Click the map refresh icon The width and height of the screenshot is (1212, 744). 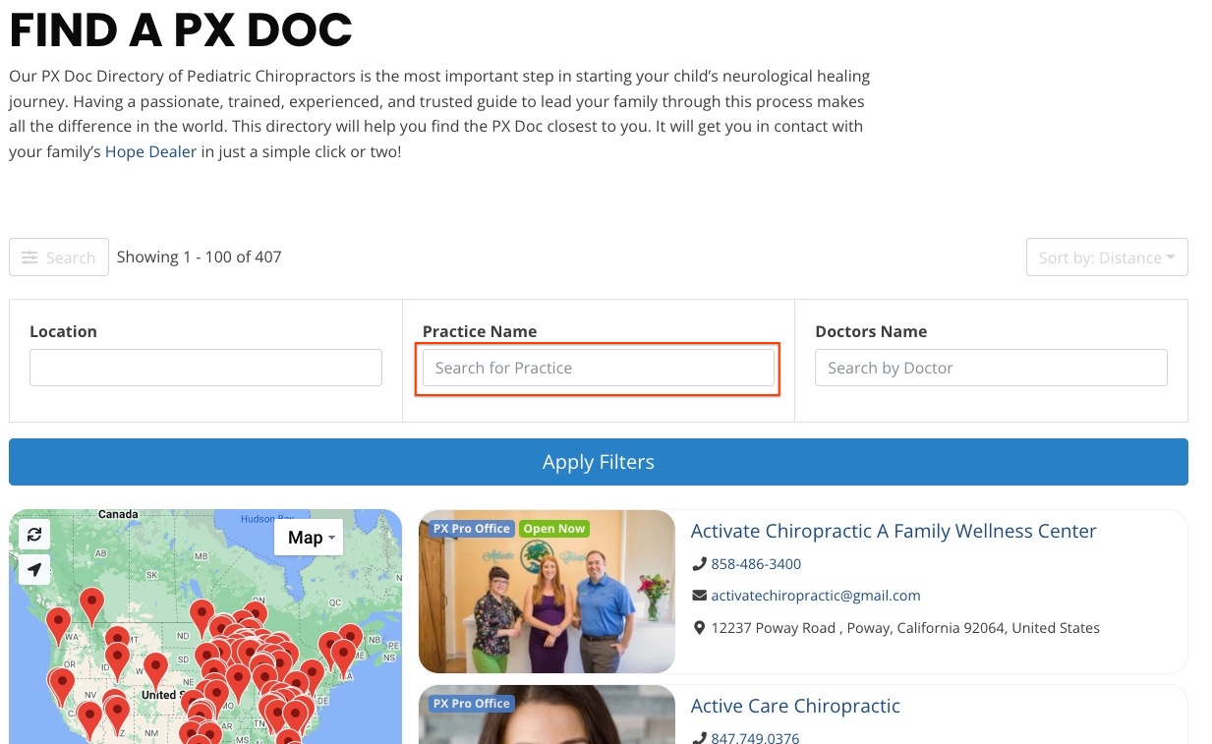pos(34,534)
